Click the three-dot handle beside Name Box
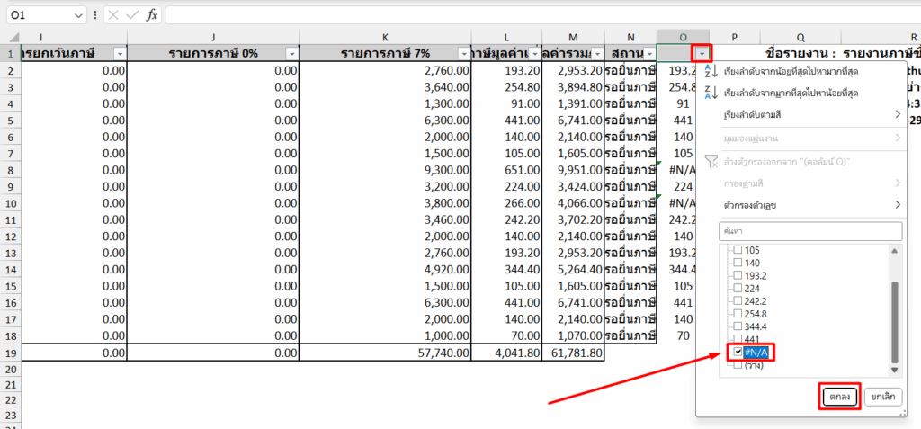 point(96,15)
